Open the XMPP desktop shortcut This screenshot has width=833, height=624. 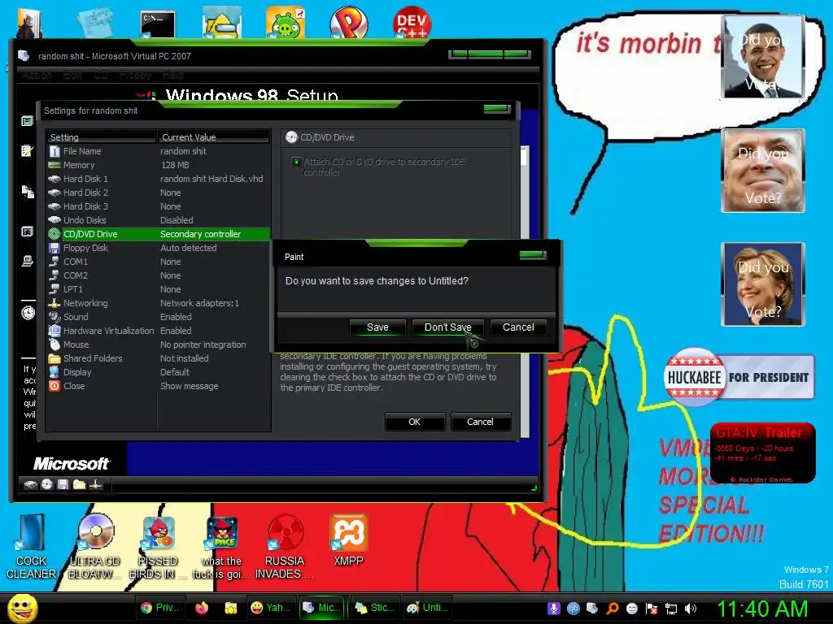[348, 540]
